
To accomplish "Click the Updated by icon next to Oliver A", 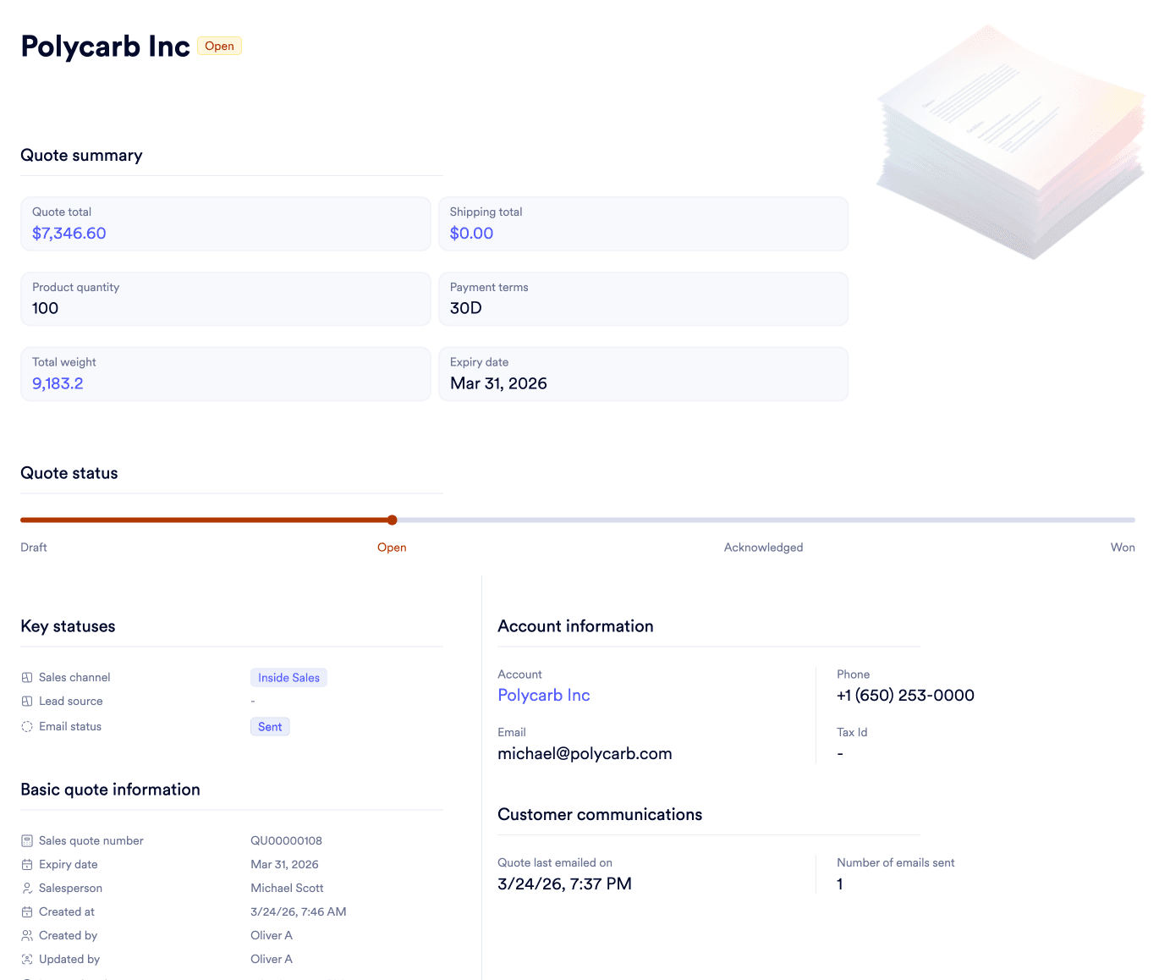I will tap(26, 959).
